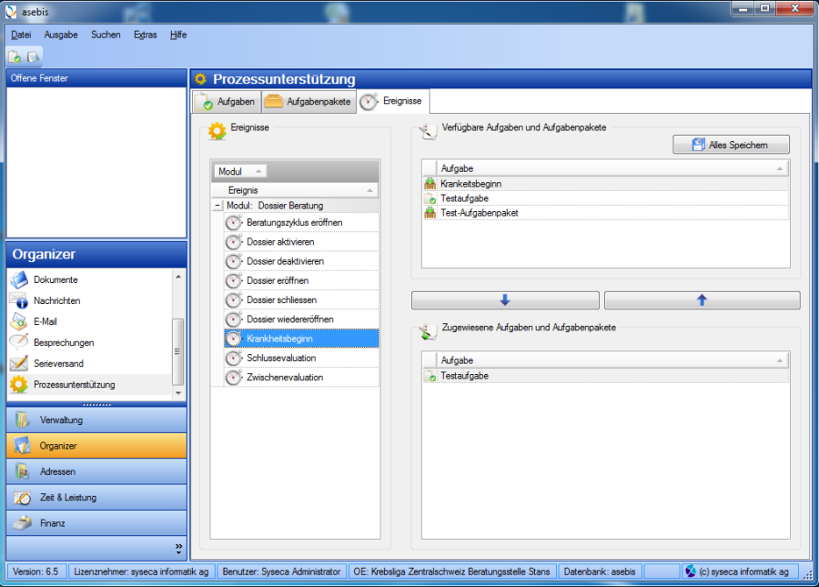Select Dossier eröffnen event row
Image resolution: width=819 pixels, height=587 pixels.
[301, 280]
